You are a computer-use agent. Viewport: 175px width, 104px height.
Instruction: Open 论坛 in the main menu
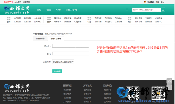pos(49,10)
